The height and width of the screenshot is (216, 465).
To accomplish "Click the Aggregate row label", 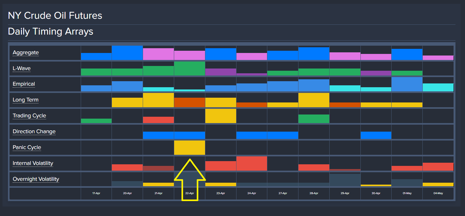I will (x=26, y=53).
